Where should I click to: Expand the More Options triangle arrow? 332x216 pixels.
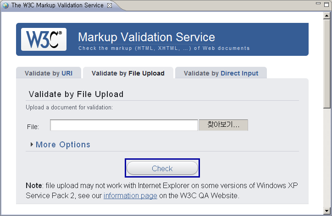[32, 145]
